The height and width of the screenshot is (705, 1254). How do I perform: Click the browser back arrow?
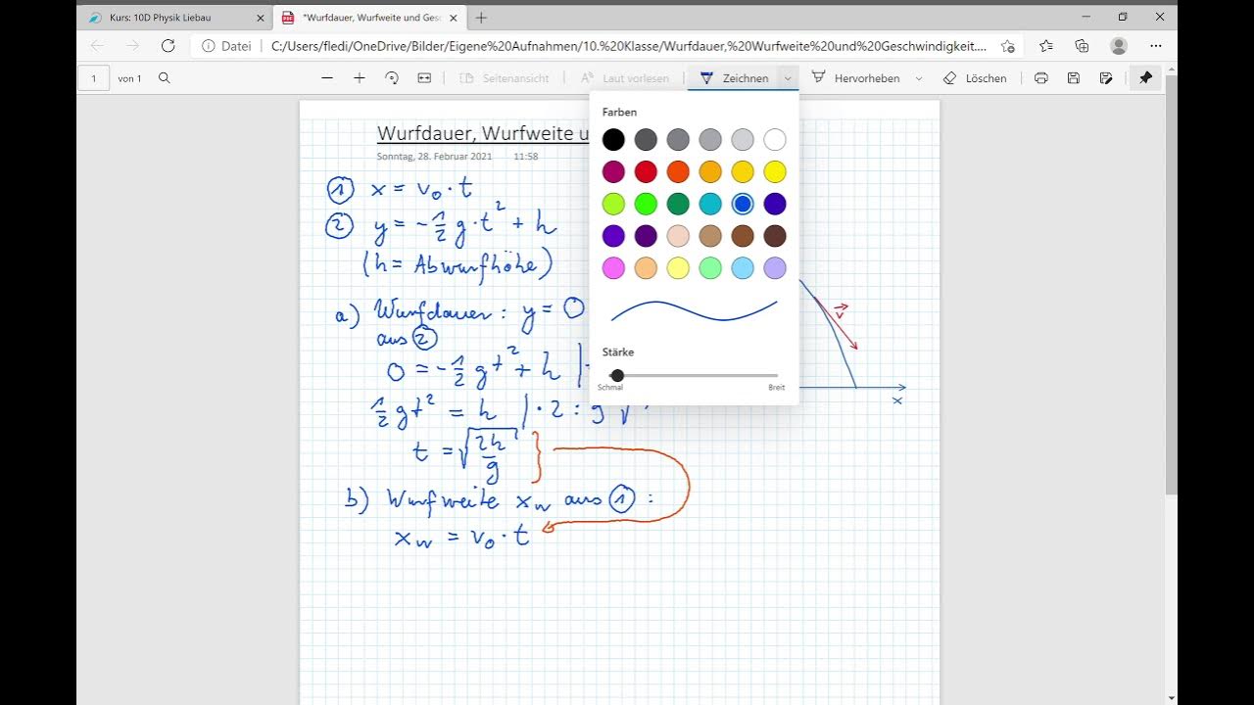(x=96, y=46)
